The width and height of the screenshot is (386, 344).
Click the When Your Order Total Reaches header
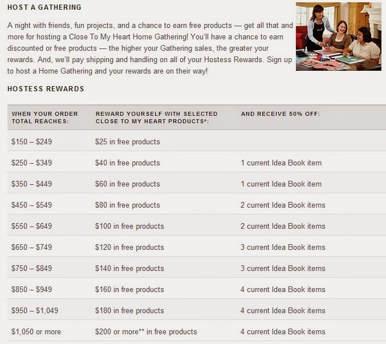(x=45, y=118)
